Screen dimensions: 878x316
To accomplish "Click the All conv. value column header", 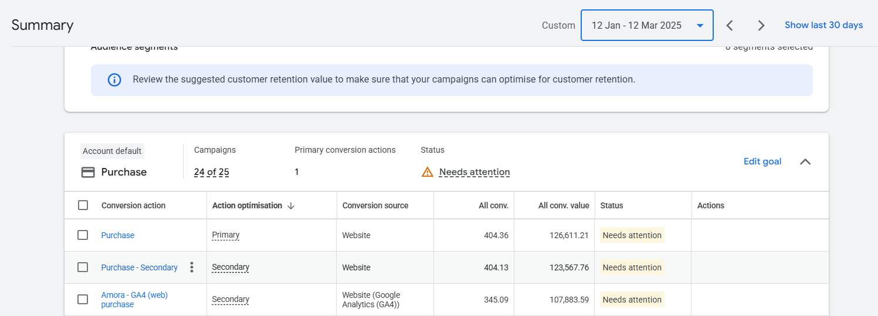I will point(564,205).
